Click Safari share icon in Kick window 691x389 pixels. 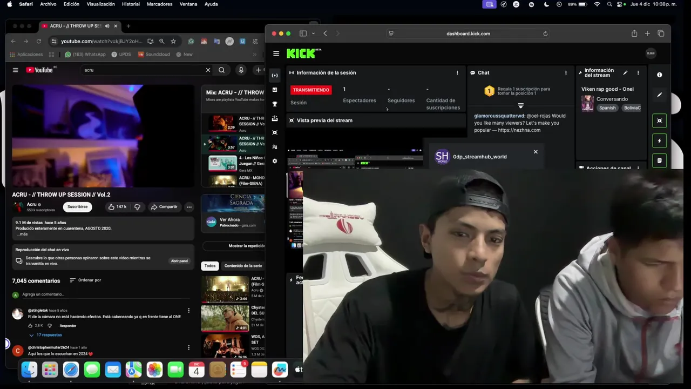pyautogui.click(x=634, y=33)
